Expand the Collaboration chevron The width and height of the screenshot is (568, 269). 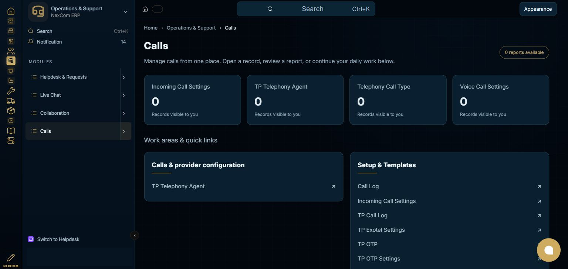tap(124, 113)
